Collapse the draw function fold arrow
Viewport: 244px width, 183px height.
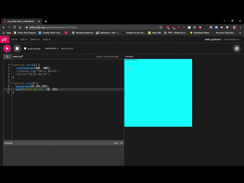pos(11,83)
